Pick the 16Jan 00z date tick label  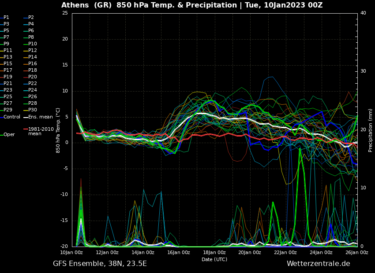point(179,252)
